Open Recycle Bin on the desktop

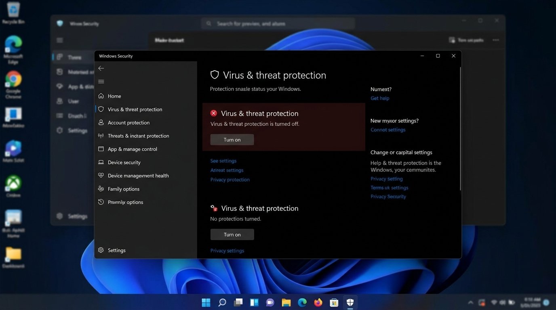point(13,13)
